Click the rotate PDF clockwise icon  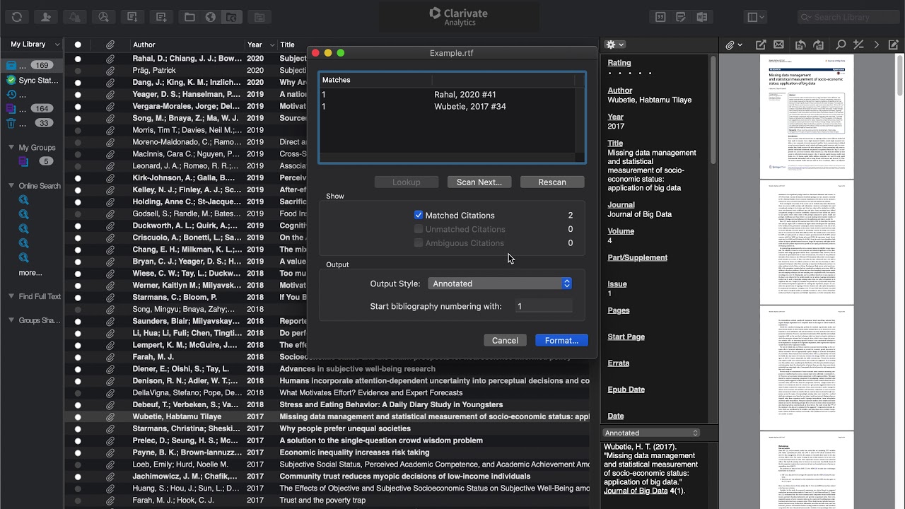[x=818, y=45]
